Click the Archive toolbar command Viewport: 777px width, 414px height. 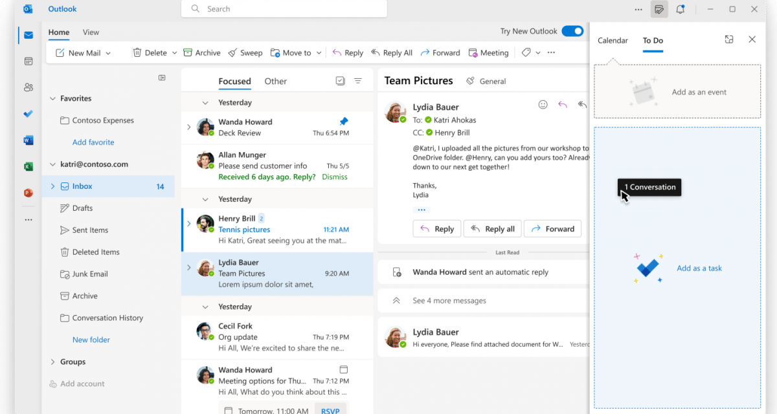tap(201, 52)
